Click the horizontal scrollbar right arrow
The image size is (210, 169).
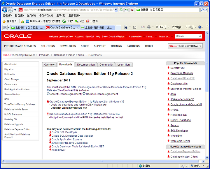click(203, 161)
